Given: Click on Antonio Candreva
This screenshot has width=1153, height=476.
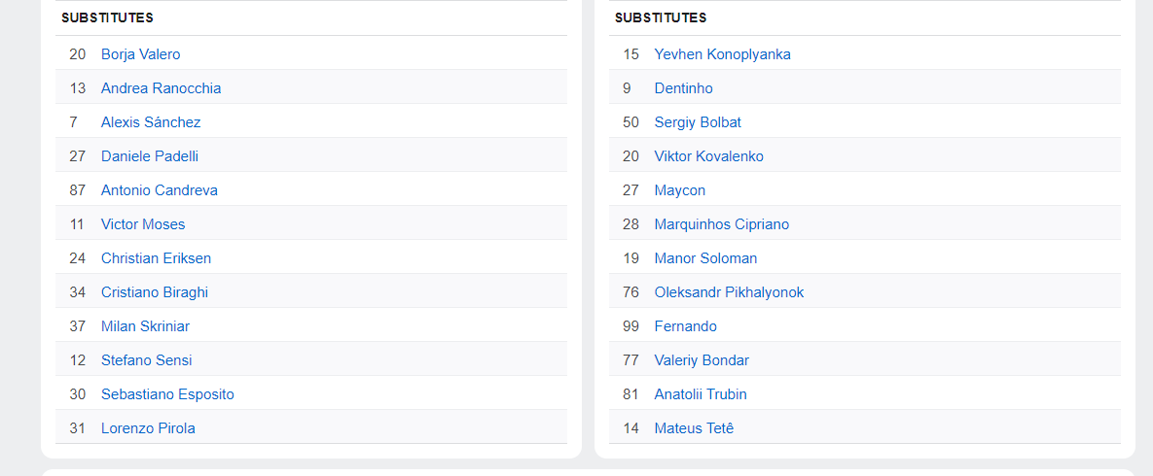Looking at the screenshot, I should (159, 190).
